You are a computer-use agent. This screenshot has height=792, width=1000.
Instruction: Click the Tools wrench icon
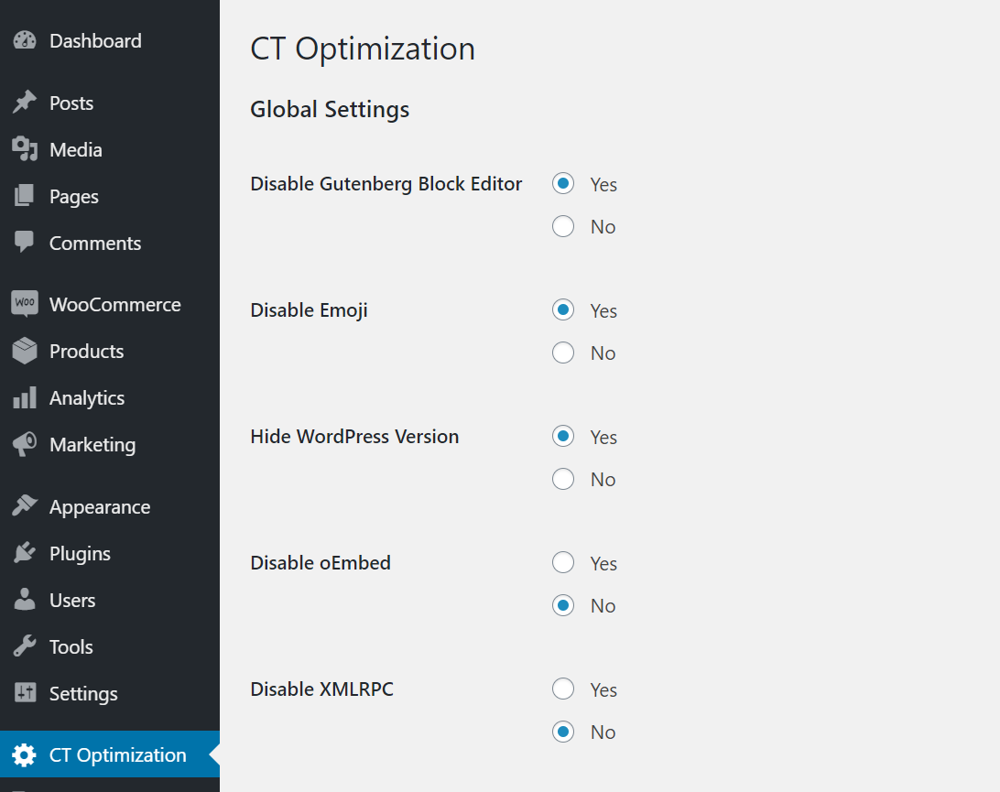(25, 646)
